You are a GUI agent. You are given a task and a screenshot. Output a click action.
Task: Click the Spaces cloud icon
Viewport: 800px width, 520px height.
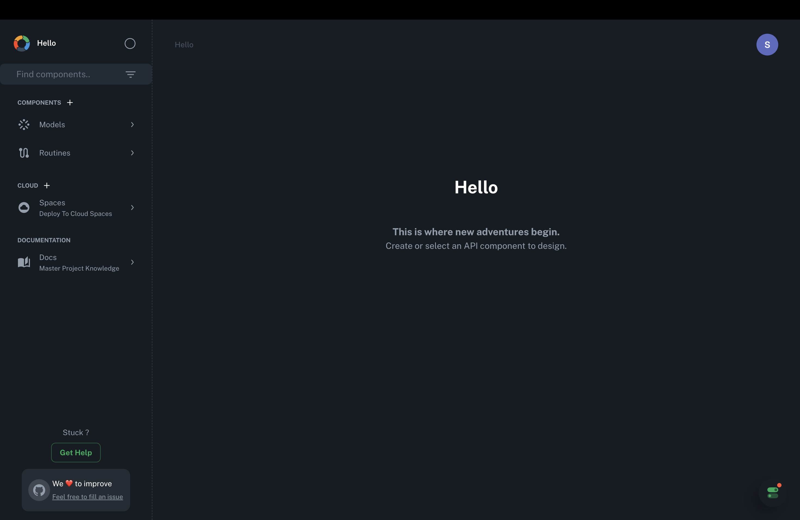(24, 208)
